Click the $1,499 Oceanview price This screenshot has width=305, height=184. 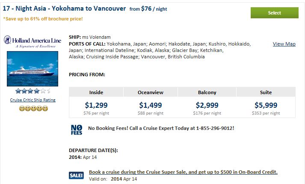click(151, 105)
